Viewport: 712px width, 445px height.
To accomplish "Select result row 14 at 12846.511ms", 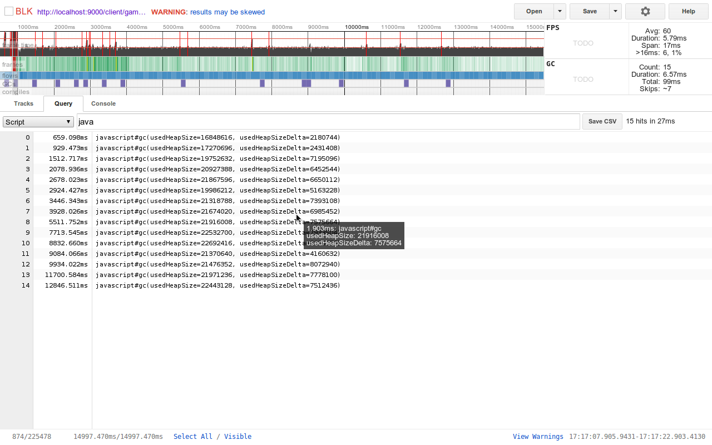I will pyautogui.click(x=356, y=285).
